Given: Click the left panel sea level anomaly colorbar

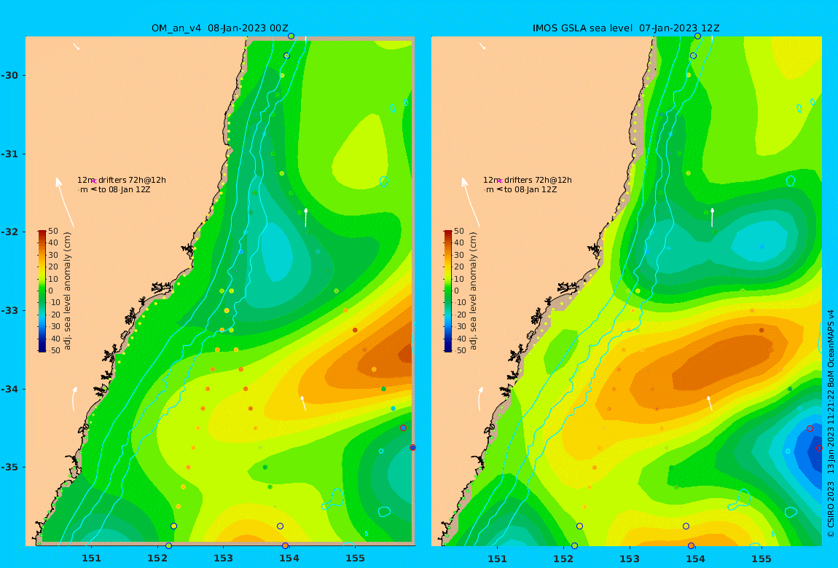Looking at the screenshot, I should (x=42, y=291).
